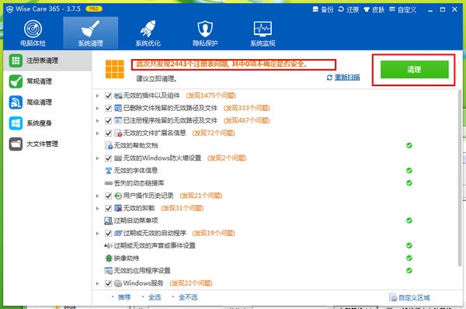
Task: Click the green 清理 button
Action: (x=414, y=70)
